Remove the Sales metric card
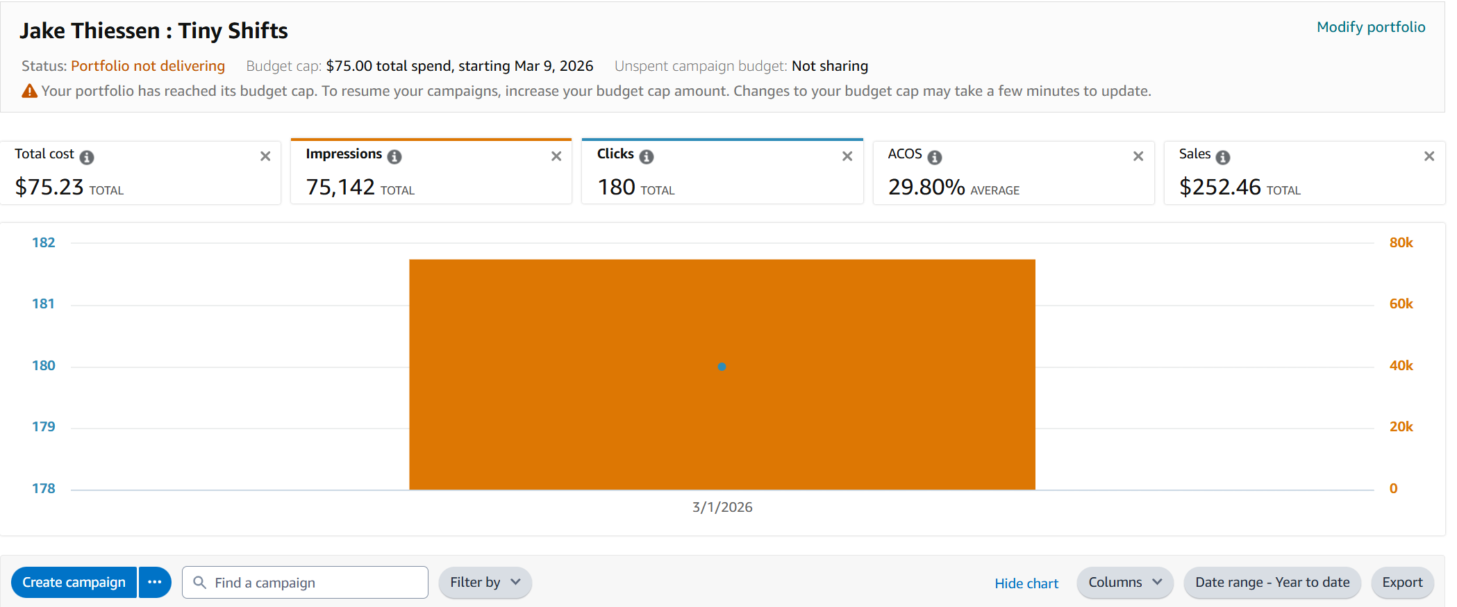 point(1429,156)
